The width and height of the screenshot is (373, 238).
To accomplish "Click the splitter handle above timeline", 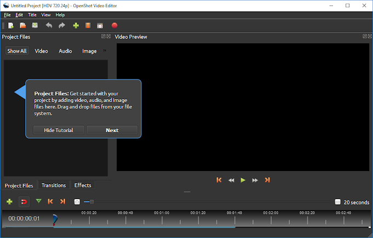I will click(x=187, y=192).
